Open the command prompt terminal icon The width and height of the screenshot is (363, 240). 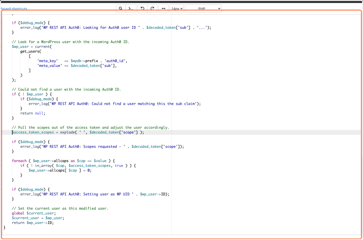pos(130,8)
